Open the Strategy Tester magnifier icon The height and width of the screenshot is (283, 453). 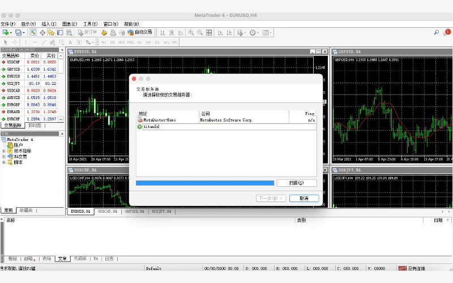pos(69,33)
